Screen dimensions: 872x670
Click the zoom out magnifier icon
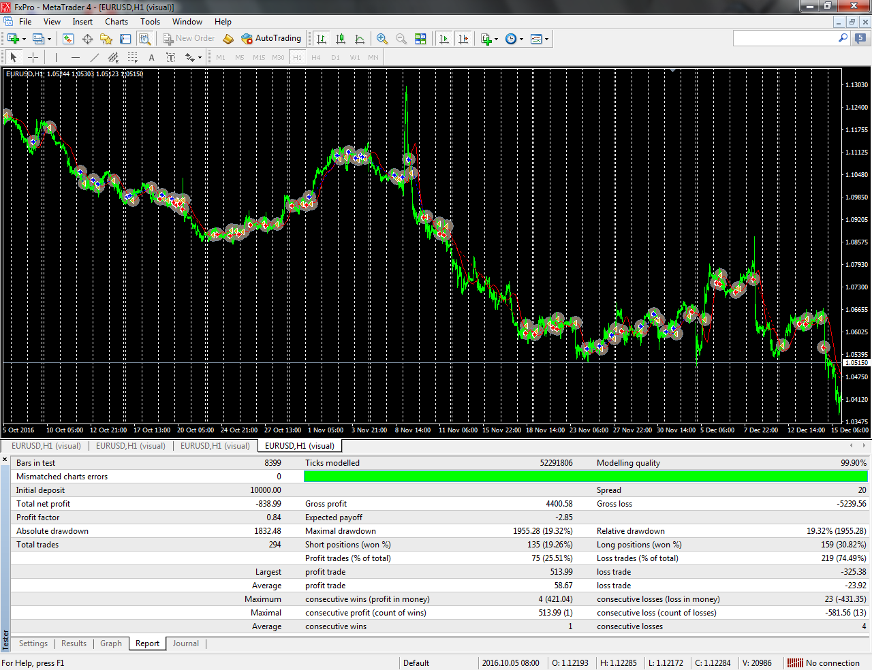point(401,39)
